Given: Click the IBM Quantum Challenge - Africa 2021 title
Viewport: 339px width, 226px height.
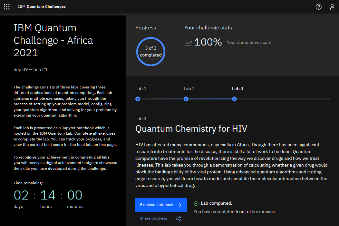Looking at the screenshot, I should [53, 40].
